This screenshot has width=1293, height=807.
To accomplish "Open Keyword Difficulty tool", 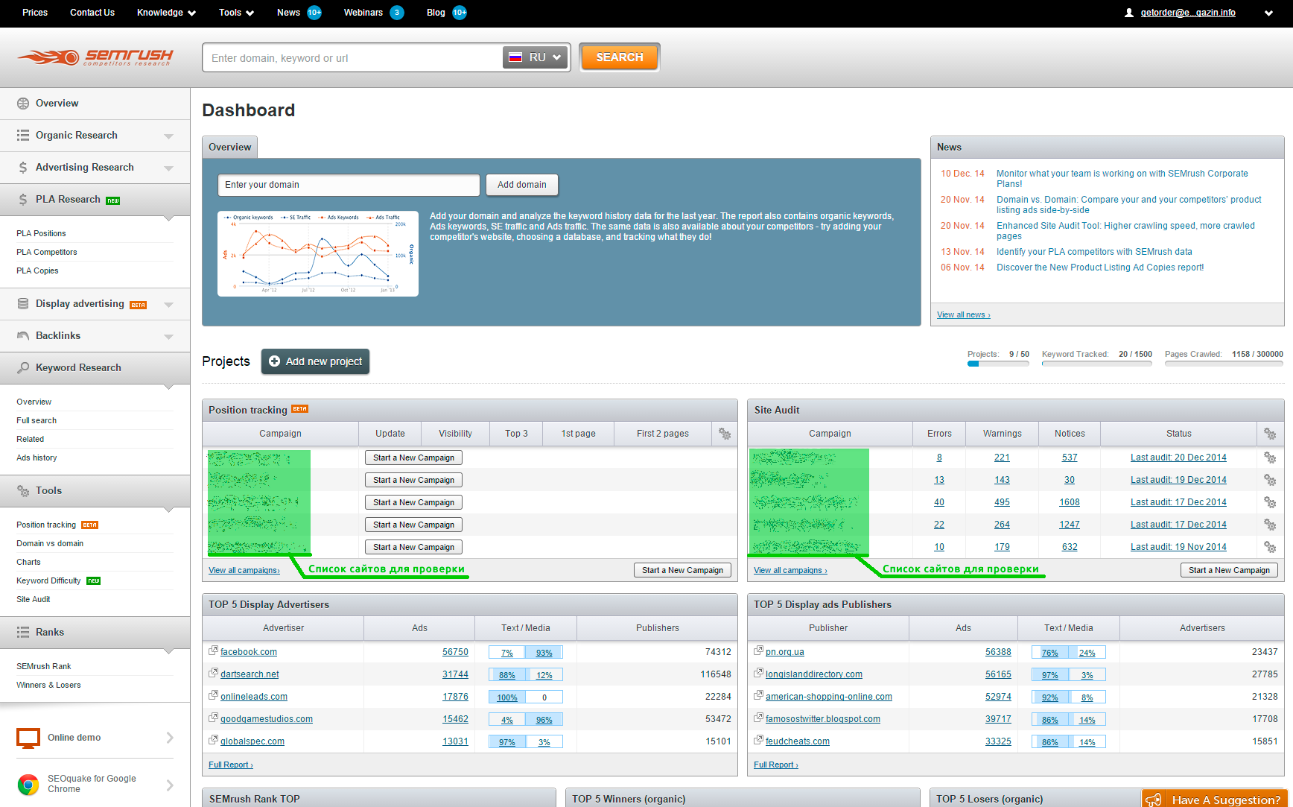I will click(48, 580).
